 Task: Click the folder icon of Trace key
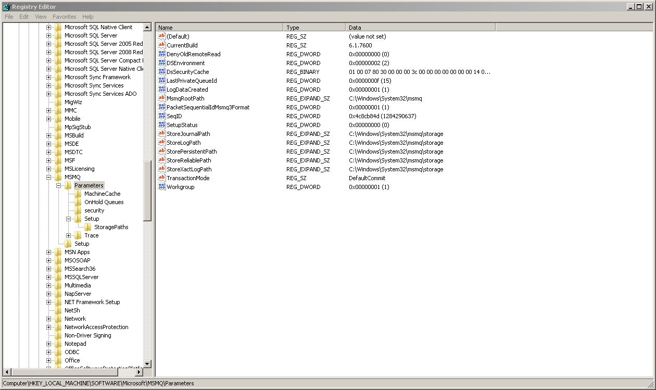[x=78, y=235]
